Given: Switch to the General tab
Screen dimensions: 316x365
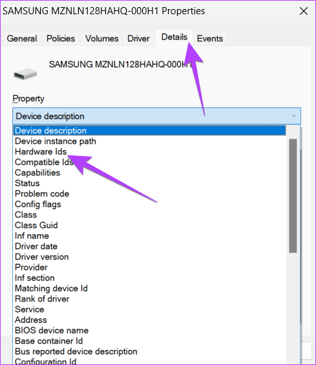Looking at the screenshot, I should coord(22,38).
